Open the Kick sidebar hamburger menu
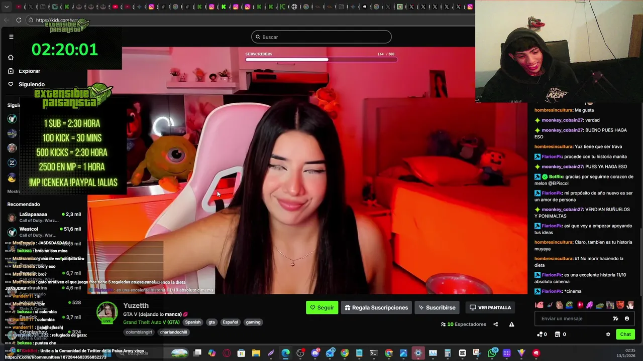 coord(11,37)
